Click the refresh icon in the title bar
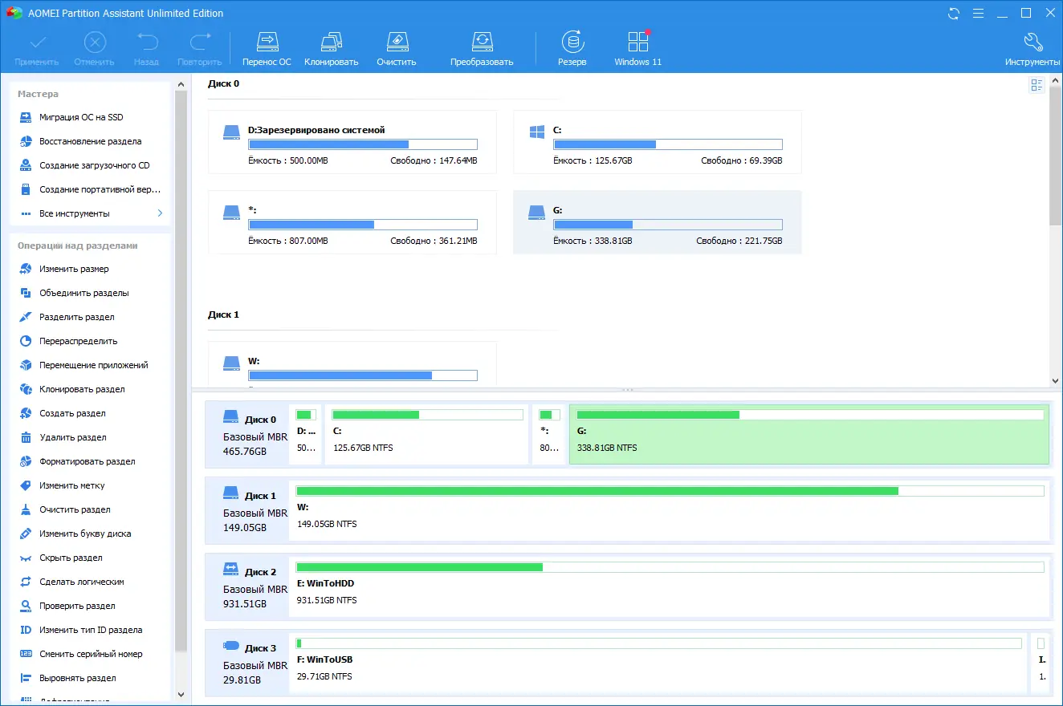This screenshot has width=1063, height=706. pos(954,13)
